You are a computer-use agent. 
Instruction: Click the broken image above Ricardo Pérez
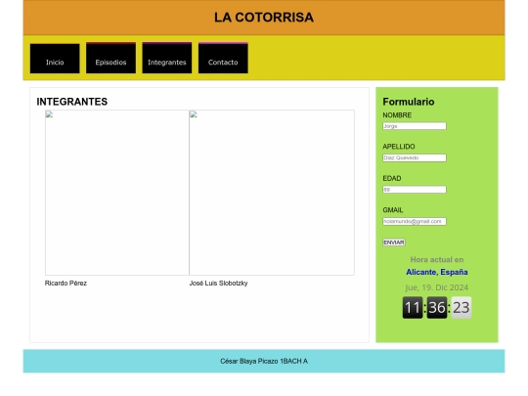(117, 193)
